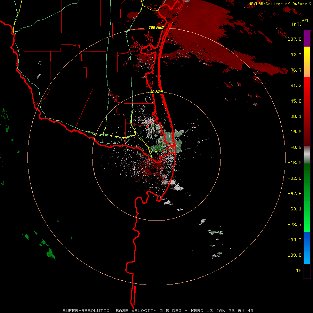The width and height of the screenshot is (313, 313).
Task: Click the 76.7 scale value
Action: coord(296,70)
